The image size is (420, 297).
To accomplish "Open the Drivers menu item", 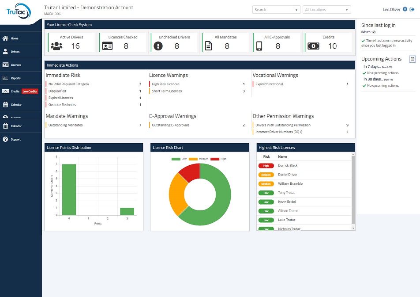I will pyautogui.click(x=21, y=52).
